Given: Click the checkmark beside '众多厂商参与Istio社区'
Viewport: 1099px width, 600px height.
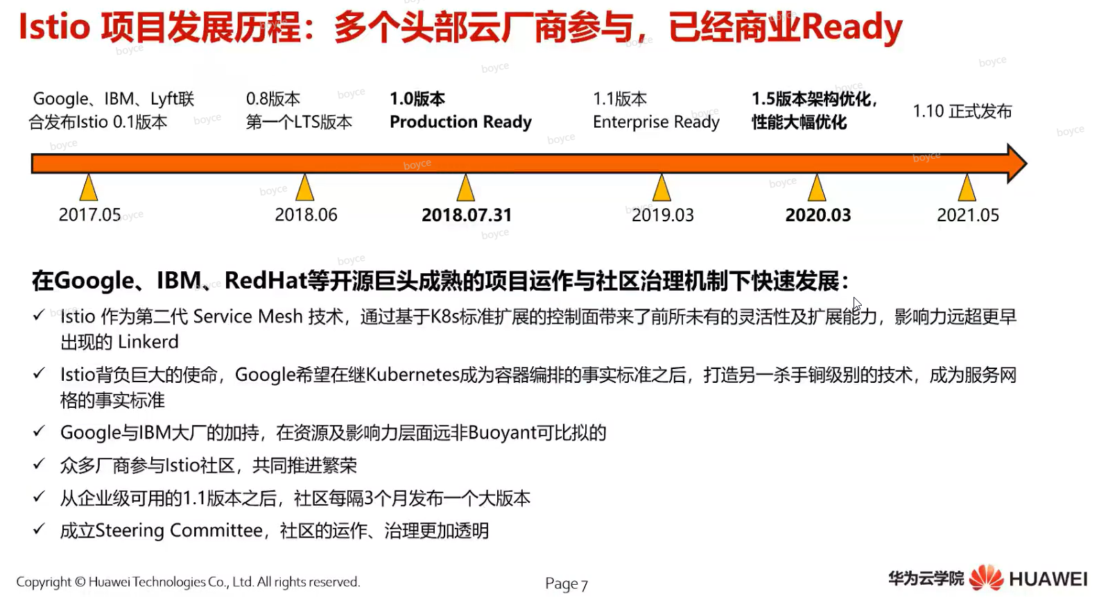Looking at the screenshot, I should click(40, 464).
